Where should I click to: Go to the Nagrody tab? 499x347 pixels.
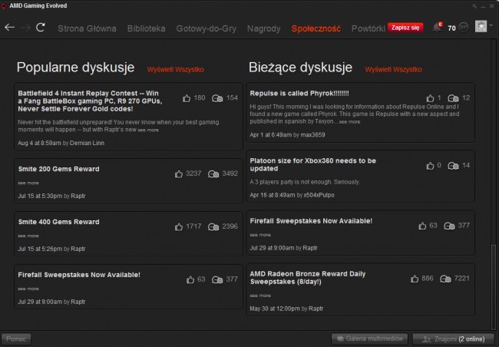point(264,29)
